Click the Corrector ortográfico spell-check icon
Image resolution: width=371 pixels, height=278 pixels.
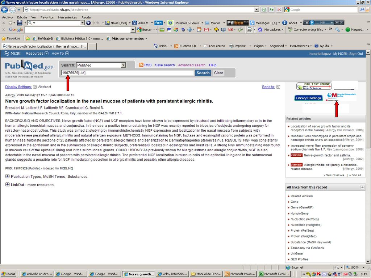290,30
